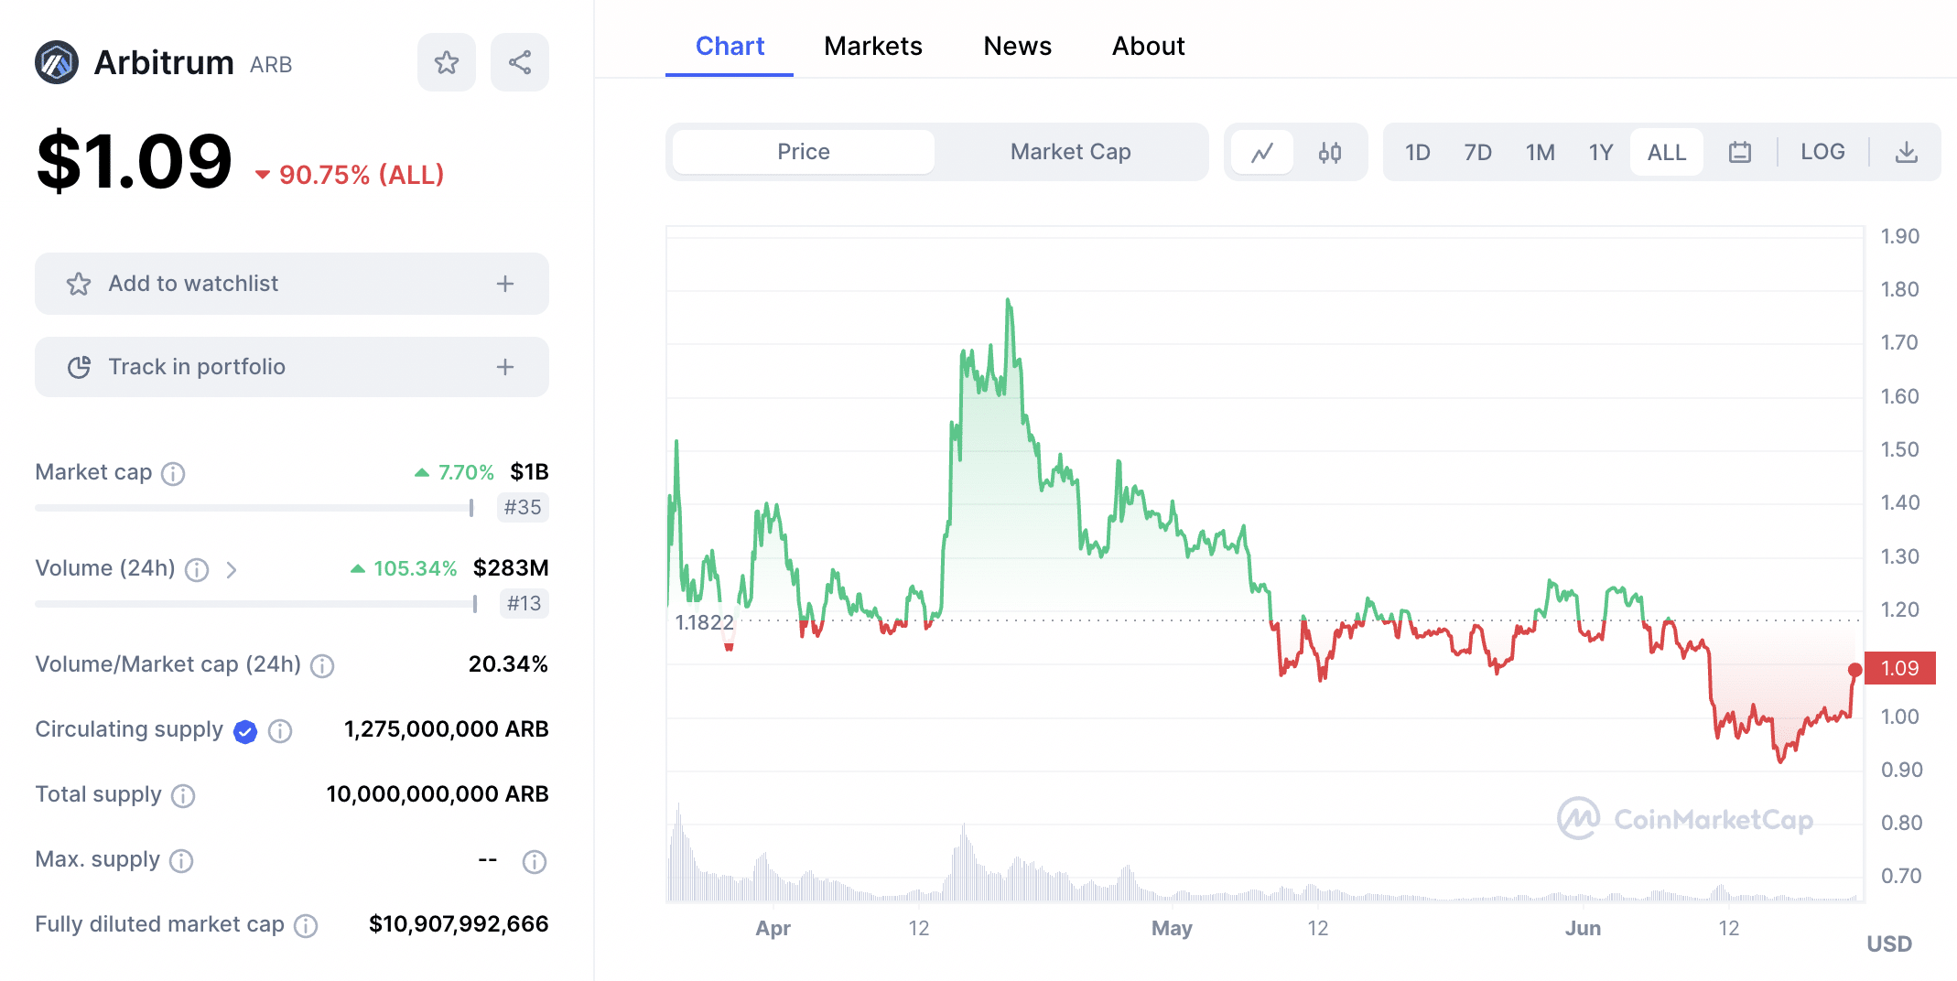Click Circulating supply verified badge
Screen dimensions: 1957x981
pyautogui.click(x=244, y=731)
